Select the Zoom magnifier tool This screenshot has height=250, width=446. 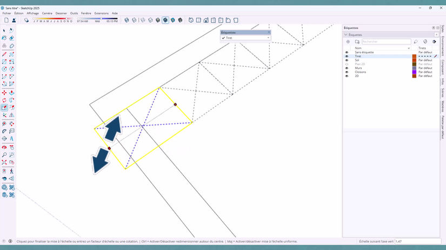[4, 155]
